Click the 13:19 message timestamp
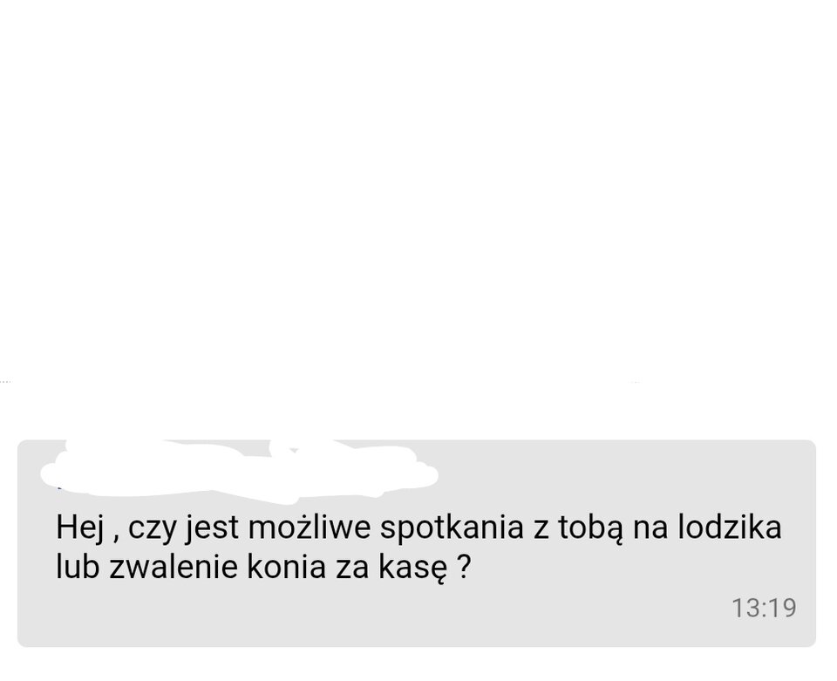The height and width of the screenshot is (681, 837). 764,608
